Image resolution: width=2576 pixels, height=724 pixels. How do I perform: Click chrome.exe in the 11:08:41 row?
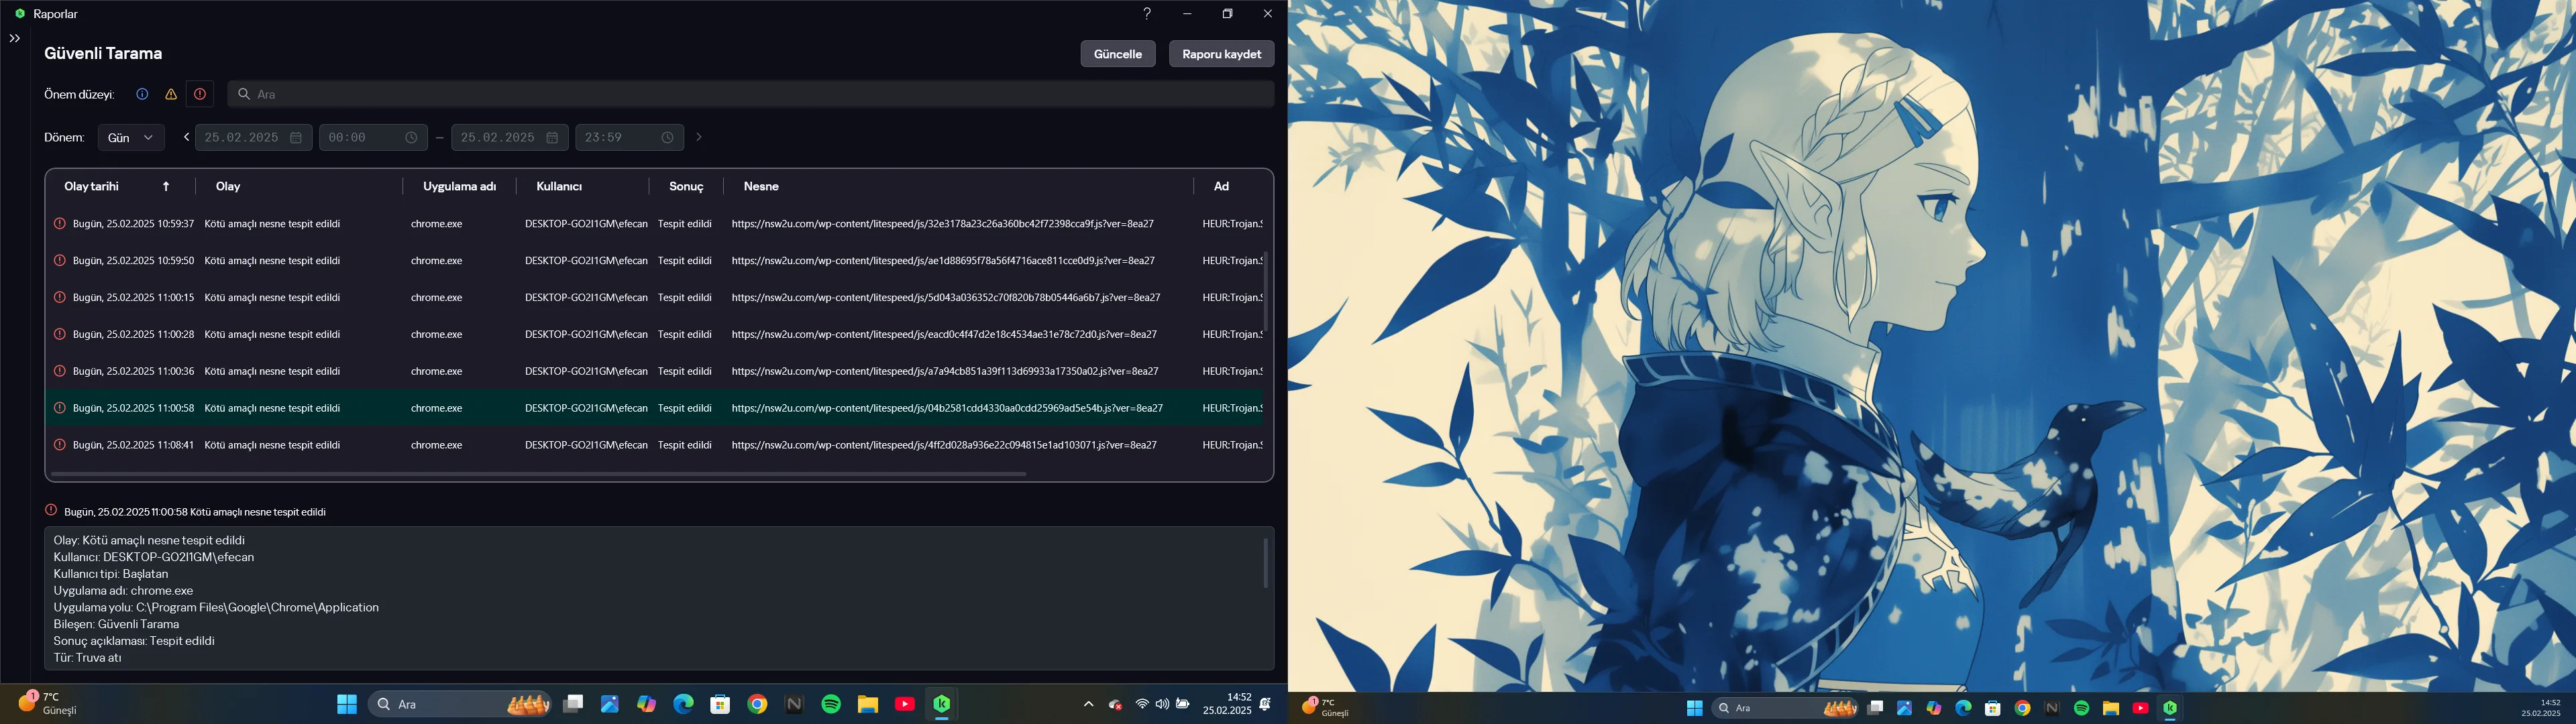click(x=436, y=445)
